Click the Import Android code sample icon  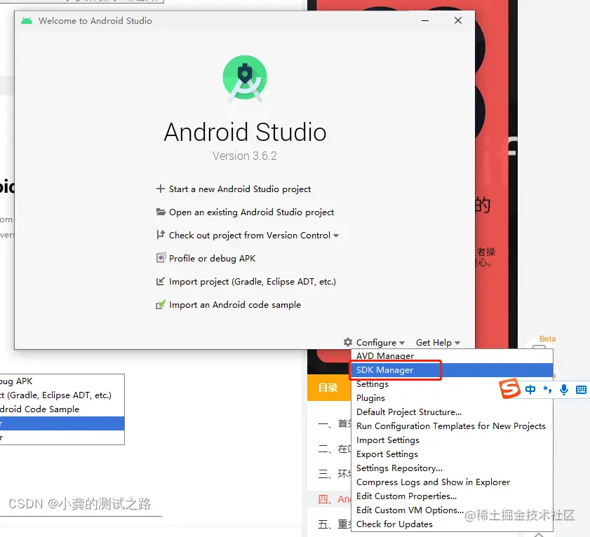coord(161,304)
